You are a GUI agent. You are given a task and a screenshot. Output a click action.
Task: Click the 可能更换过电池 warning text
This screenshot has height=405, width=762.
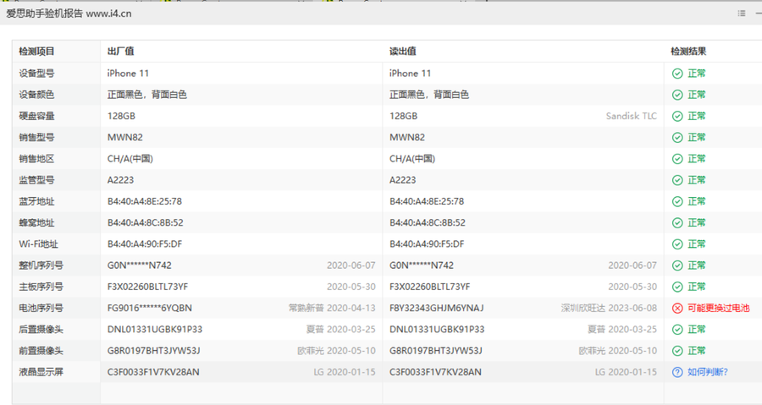[718, 309]
